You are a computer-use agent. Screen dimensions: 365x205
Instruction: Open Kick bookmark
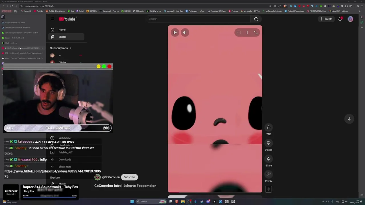[71, 11]
